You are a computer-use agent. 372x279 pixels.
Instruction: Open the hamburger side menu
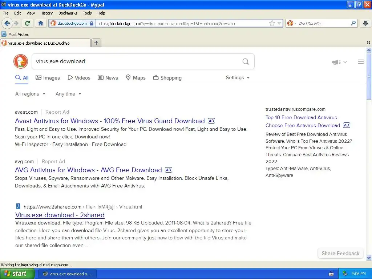pos(361,62)
